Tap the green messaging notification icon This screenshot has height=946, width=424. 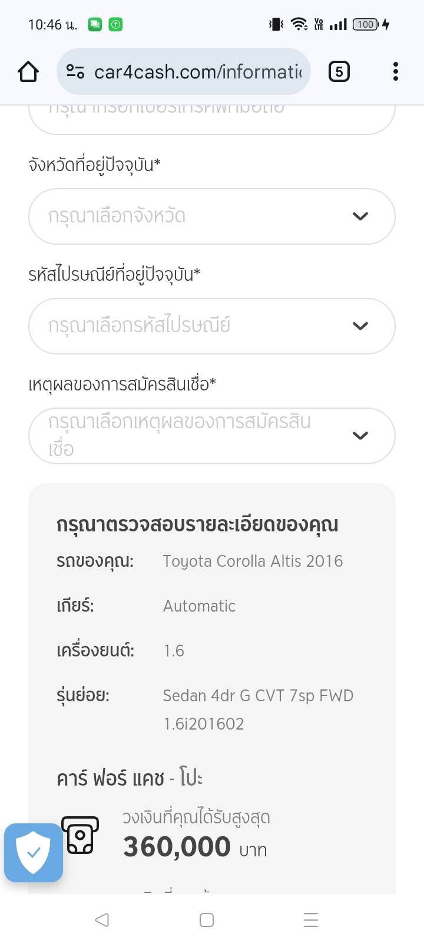click(x=95, y=25)
